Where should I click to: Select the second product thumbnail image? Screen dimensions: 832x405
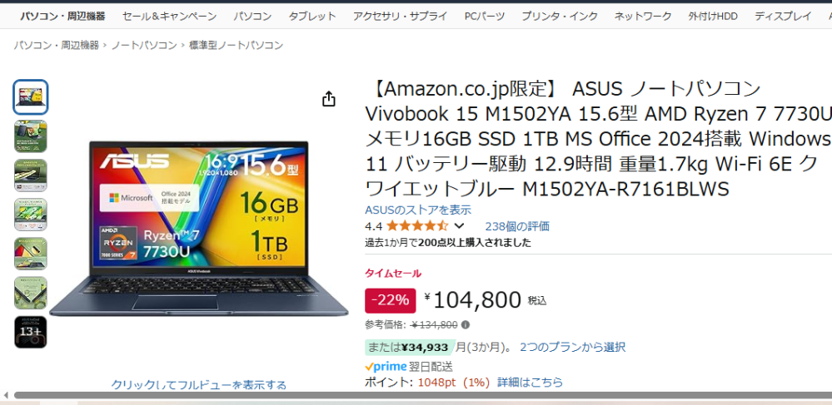coord(30,136)
